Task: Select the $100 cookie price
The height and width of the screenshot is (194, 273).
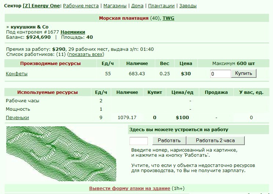Action: pos(182,118)
